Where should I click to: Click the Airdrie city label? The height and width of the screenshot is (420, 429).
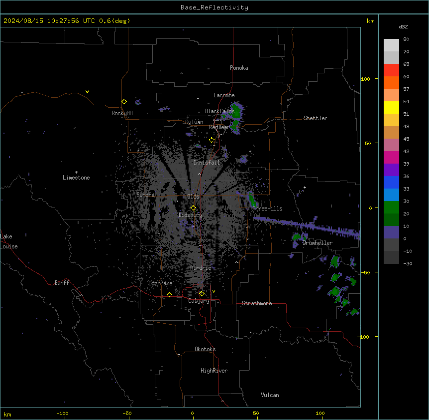201,268
